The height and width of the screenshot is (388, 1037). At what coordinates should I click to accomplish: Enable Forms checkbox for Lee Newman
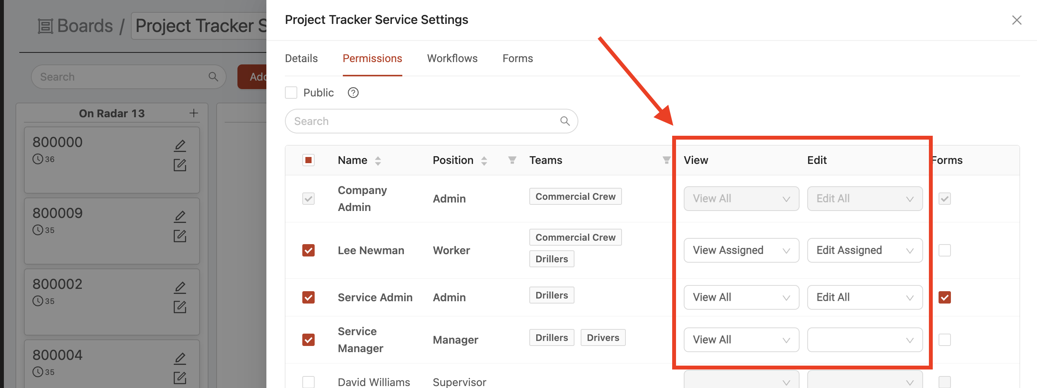tap(944, 250)
